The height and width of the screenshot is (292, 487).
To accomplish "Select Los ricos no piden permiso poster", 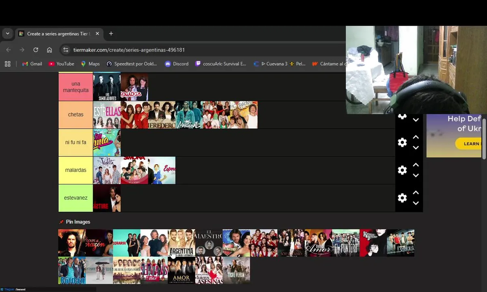I will [127, 271].
